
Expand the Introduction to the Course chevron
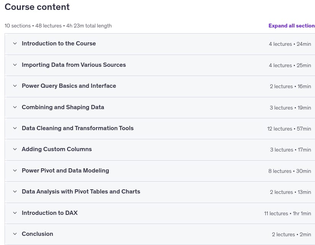pyautogui.click(x=15, y=44)
